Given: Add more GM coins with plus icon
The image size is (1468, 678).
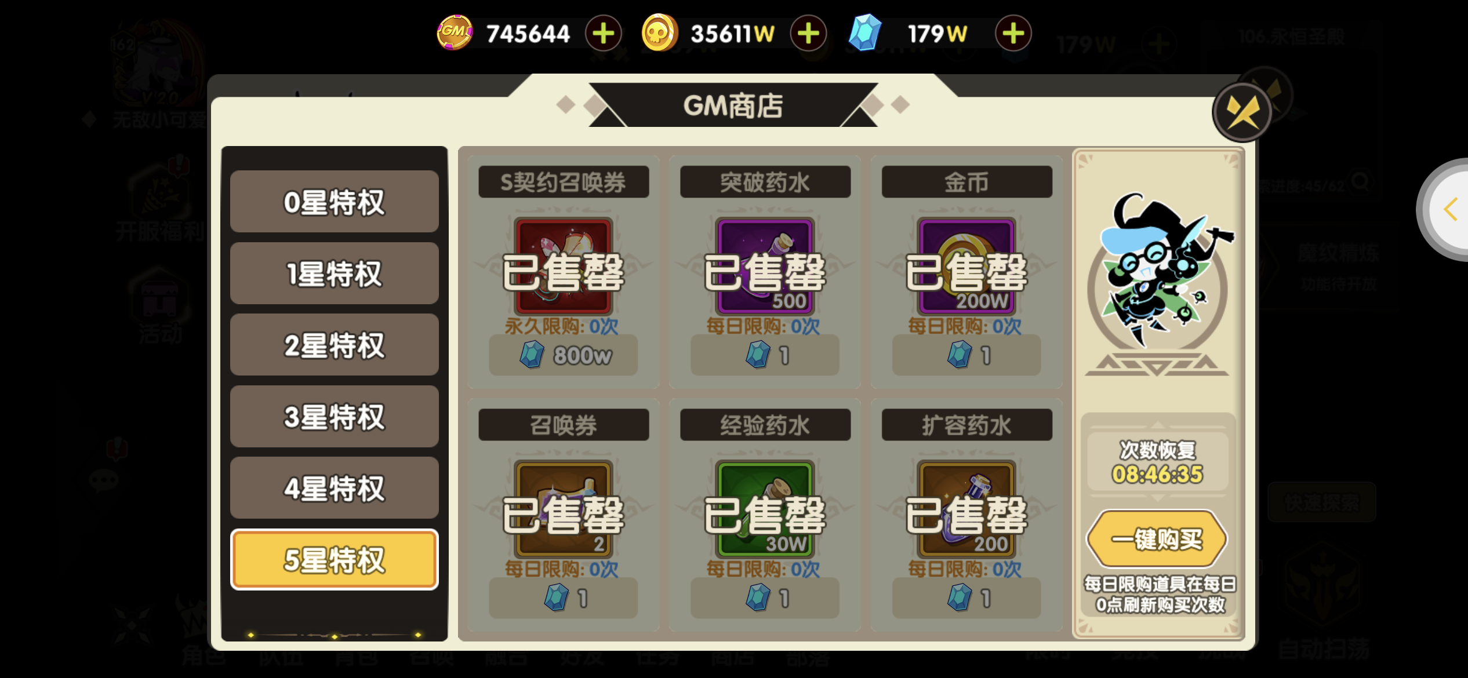Looking at the screenshot, I should 604,33.
